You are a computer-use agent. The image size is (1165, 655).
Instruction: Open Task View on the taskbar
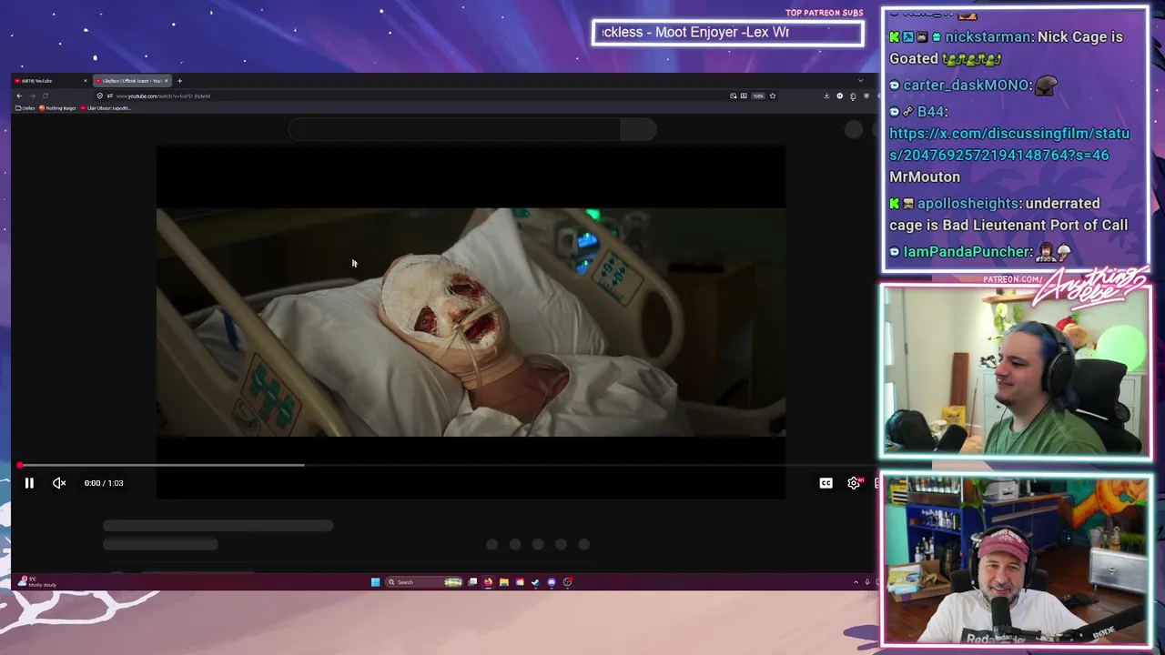pos(472,582)
